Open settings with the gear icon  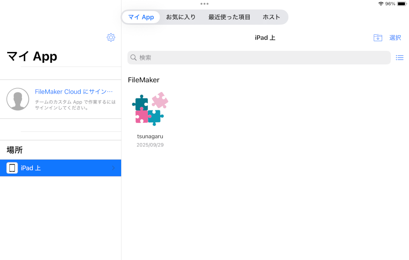tap(111, 38)
